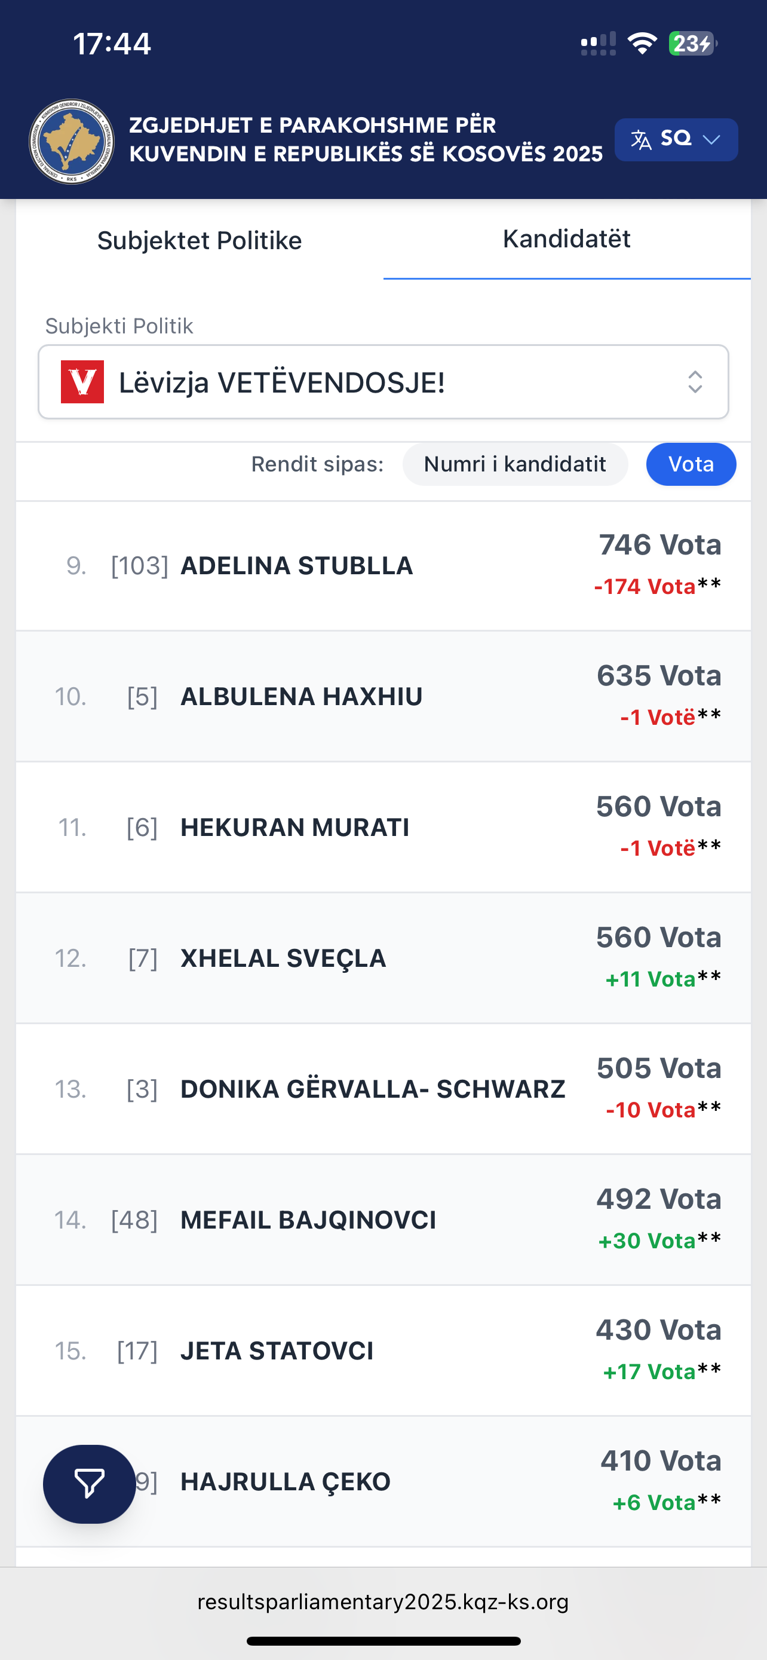Open the SQ language dropdown

(676, 139)
